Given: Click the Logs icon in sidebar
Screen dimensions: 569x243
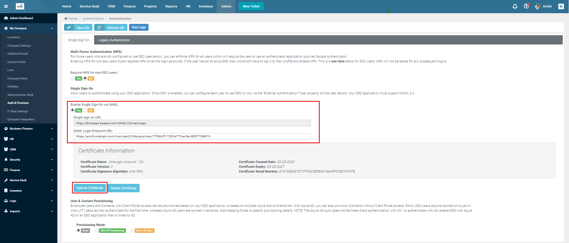Looking at the screenshot, I should [6, 201].
